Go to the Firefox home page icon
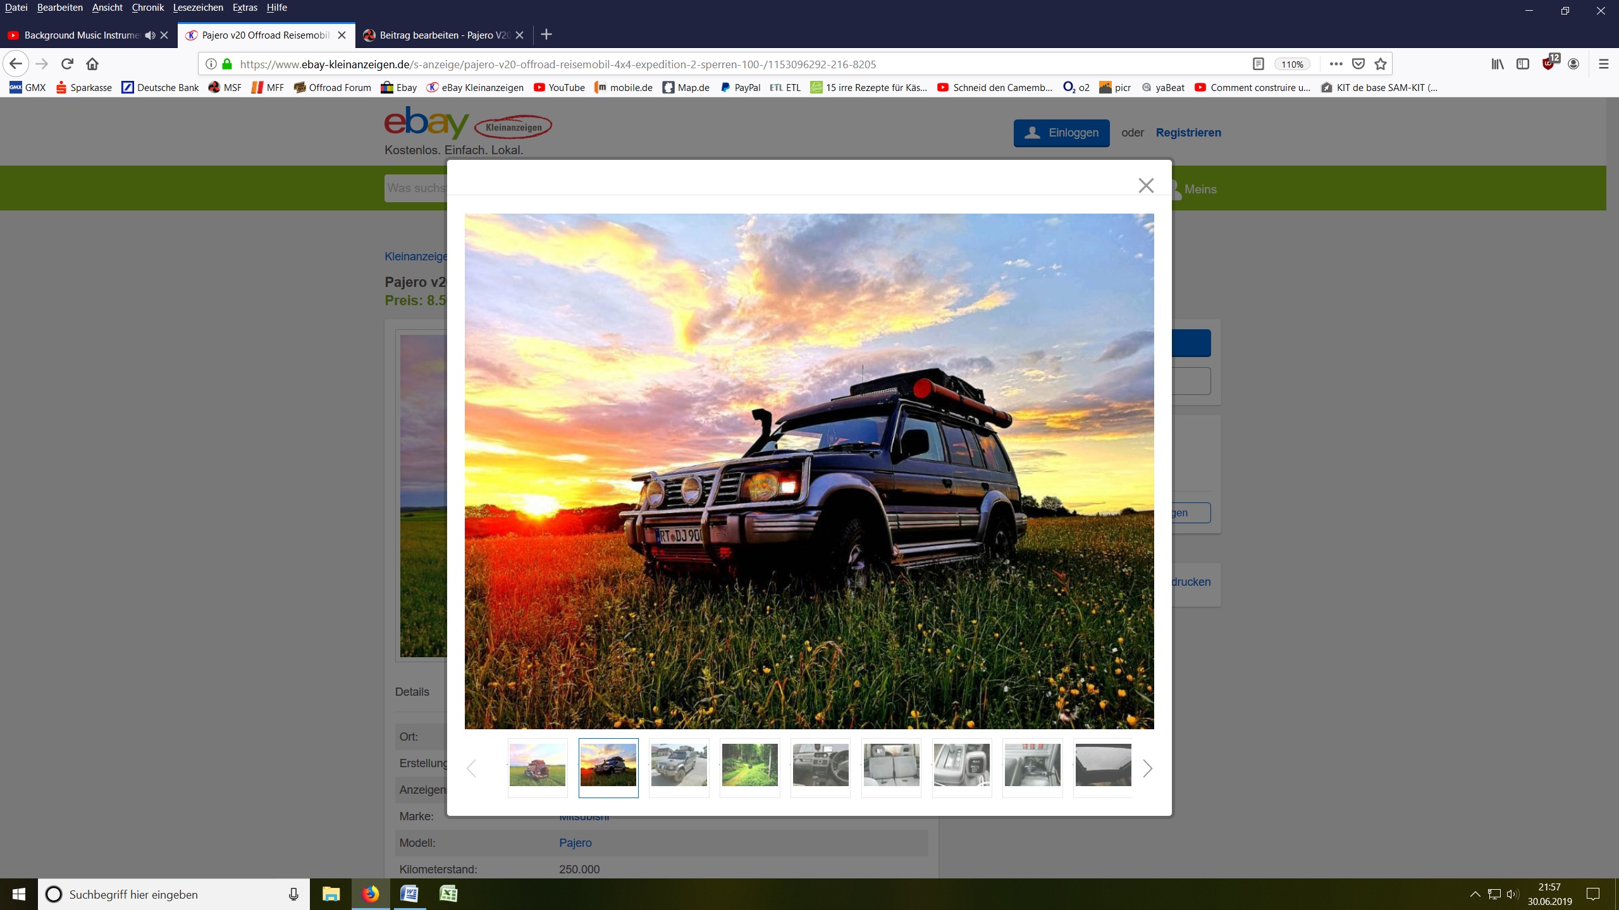The width and height of the screenshot is (1619, 910). (x=92, y=64)
